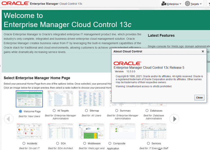Viewport: 210px width, 150px height.
Task: Open the Middleware preview thumbnail
Action: click(92, 131)
